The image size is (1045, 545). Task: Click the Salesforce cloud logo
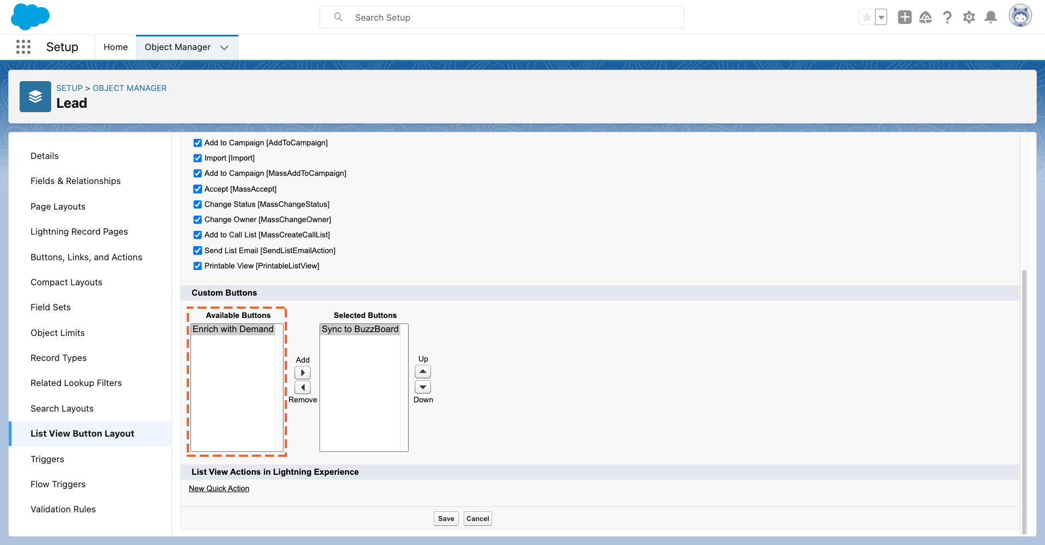click(x=30, y=16)
